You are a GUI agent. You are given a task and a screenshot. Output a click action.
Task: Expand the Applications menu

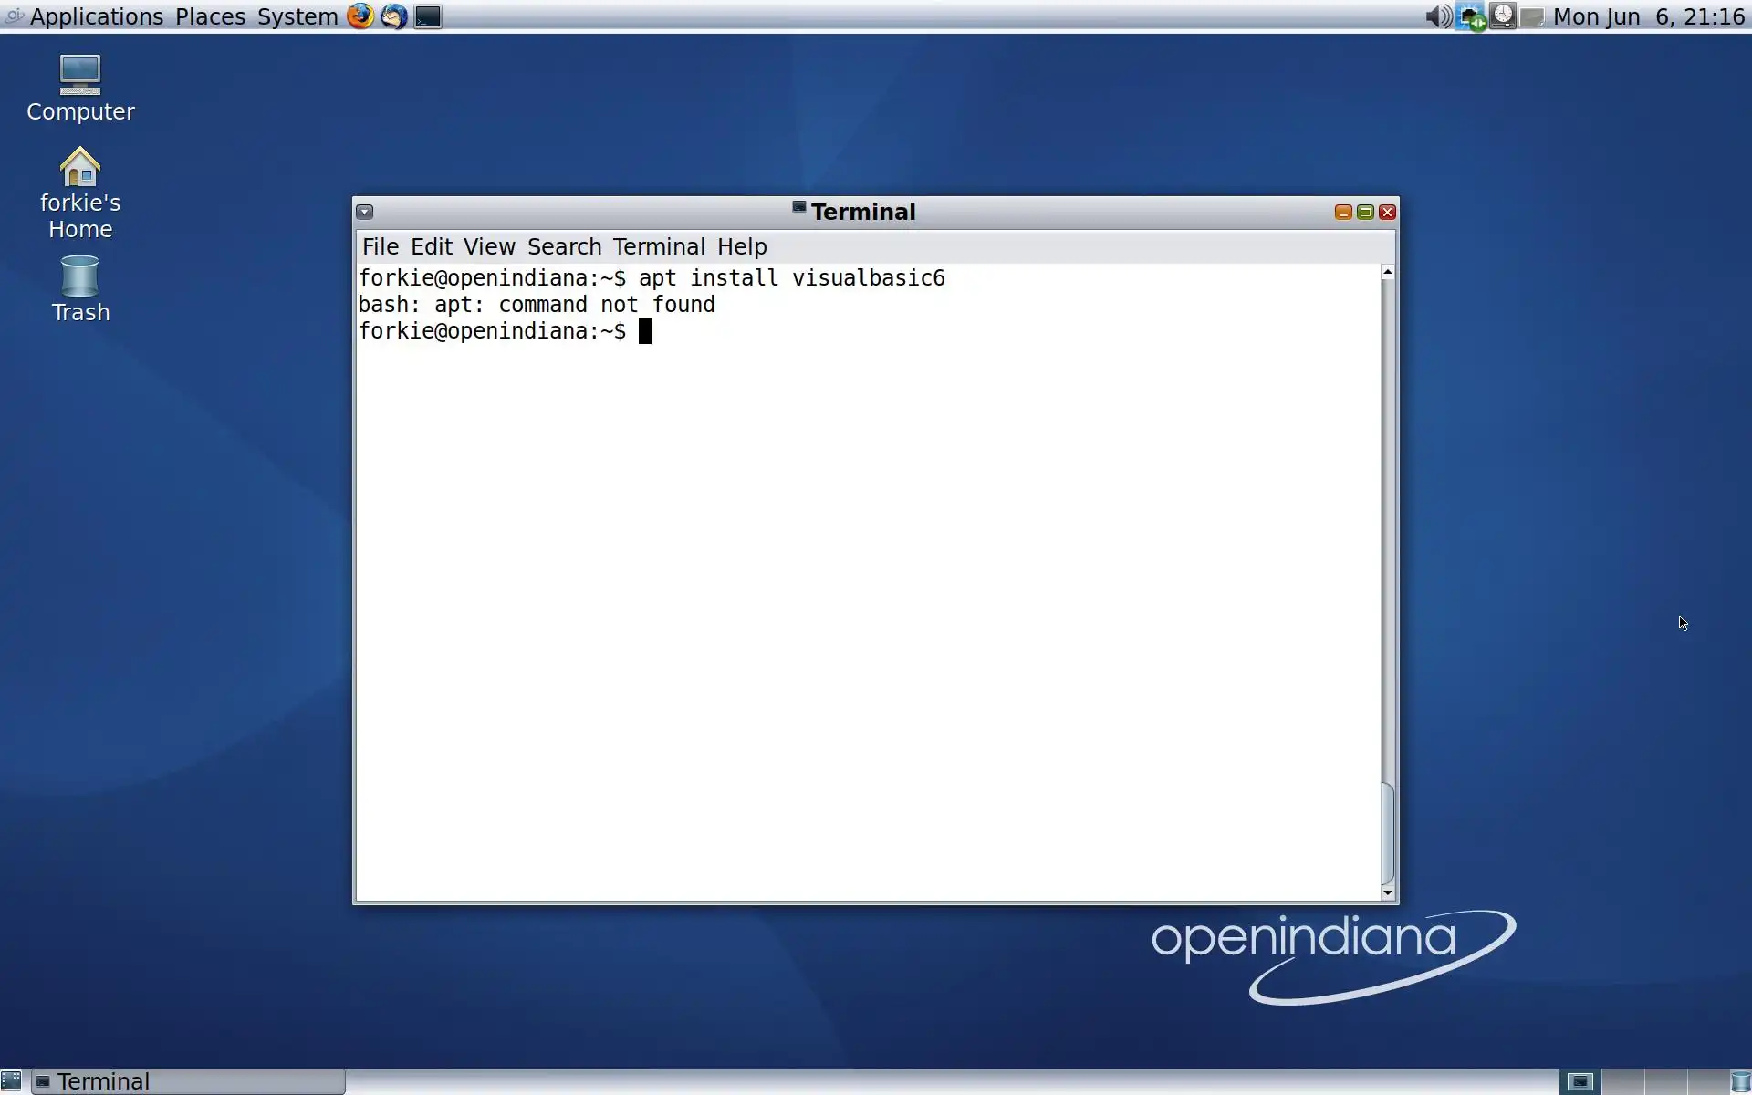[x=96, y=16]
